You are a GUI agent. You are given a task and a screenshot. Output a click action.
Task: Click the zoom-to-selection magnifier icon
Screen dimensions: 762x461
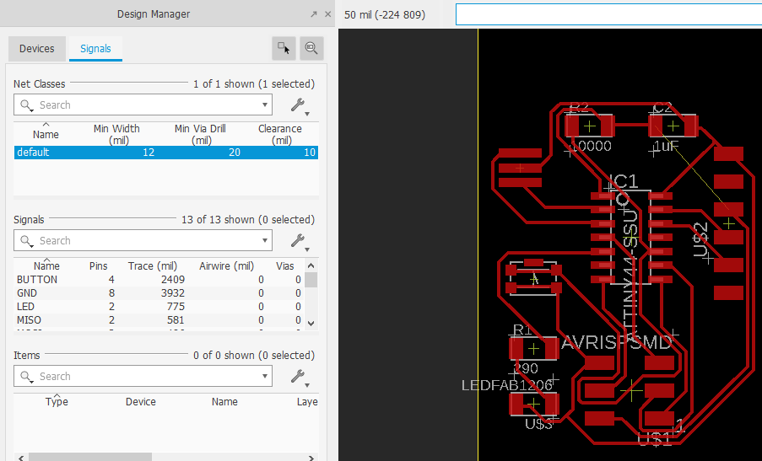pyautogui.click(x=311, y=48)
